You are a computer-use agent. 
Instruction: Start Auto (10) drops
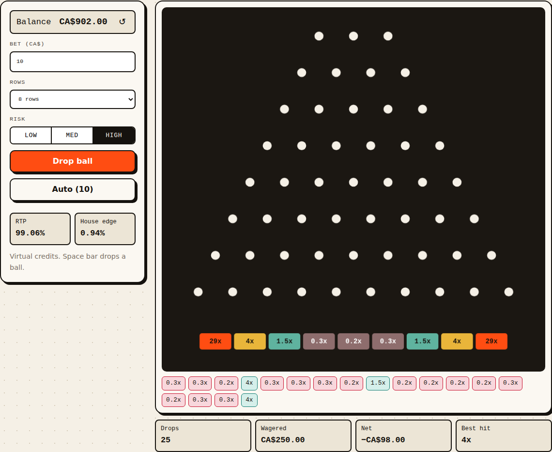(x=73, y=189)
